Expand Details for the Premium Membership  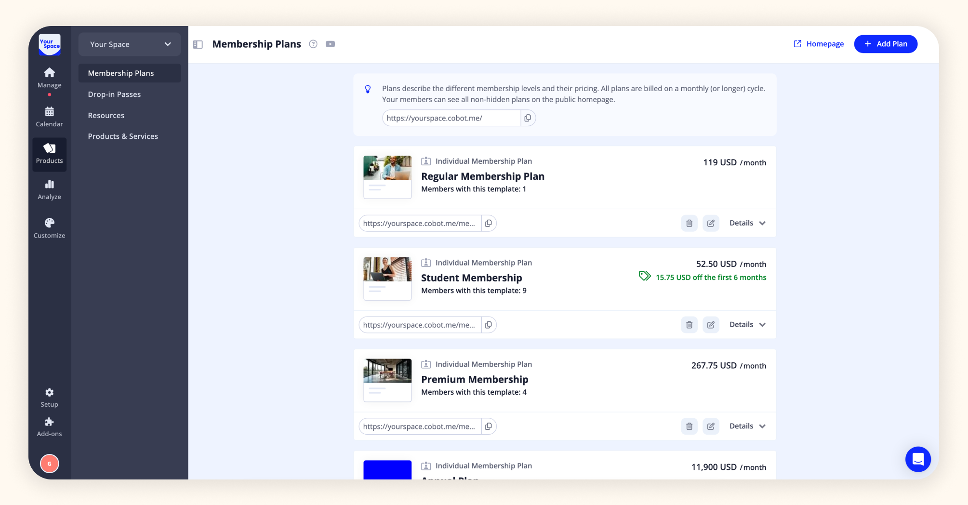point(747,426)
